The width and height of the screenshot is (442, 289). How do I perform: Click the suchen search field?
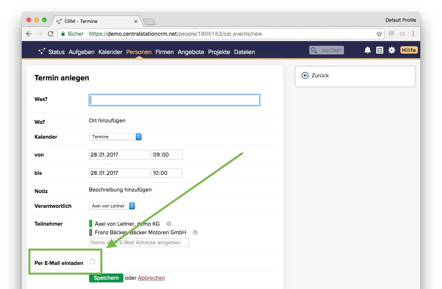click(327, 50)
